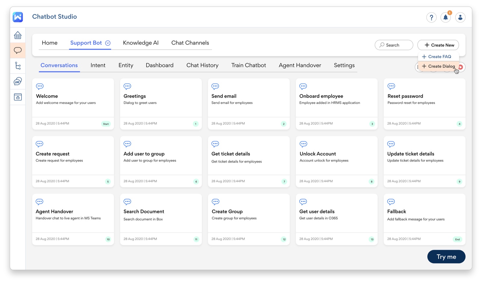Open the Welcome dialog card title
Viewport: 482px width, 283px height.
(x=47, y=96)
